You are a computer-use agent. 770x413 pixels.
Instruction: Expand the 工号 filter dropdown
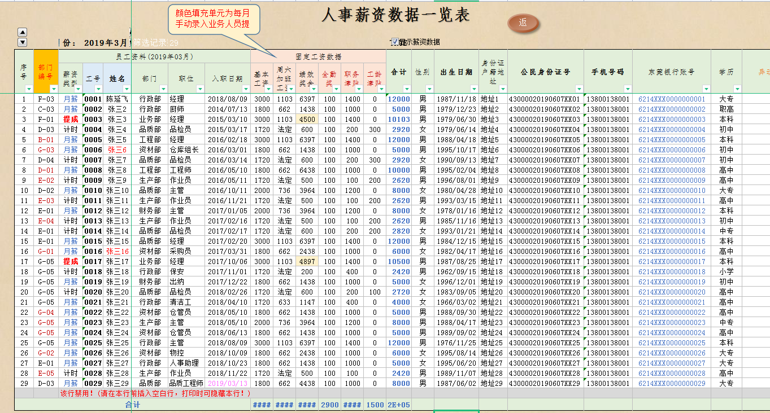point(99,89)
